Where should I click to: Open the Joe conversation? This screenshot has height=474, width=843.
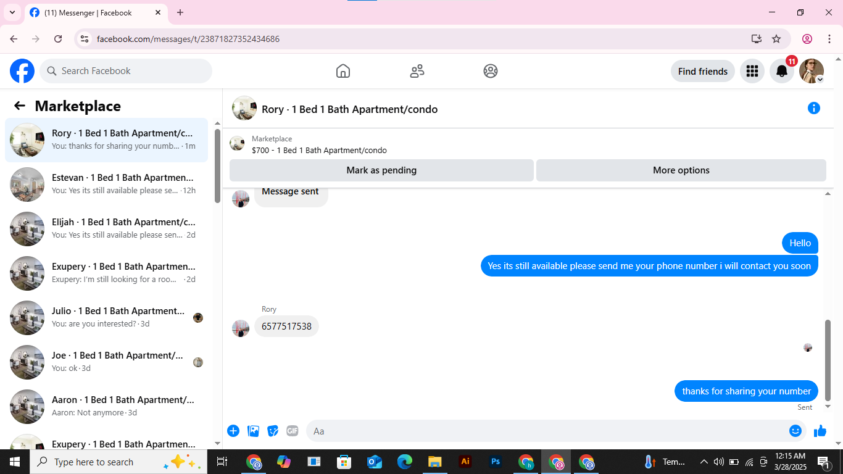click(107, 362)
